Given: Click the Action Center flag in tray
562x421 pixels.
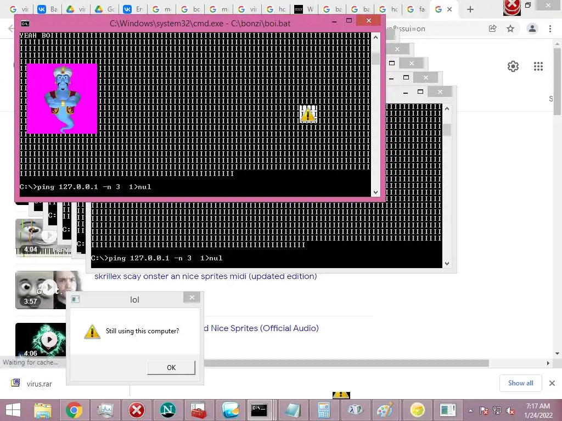Looking at the screenshot, I should (484, 411).
